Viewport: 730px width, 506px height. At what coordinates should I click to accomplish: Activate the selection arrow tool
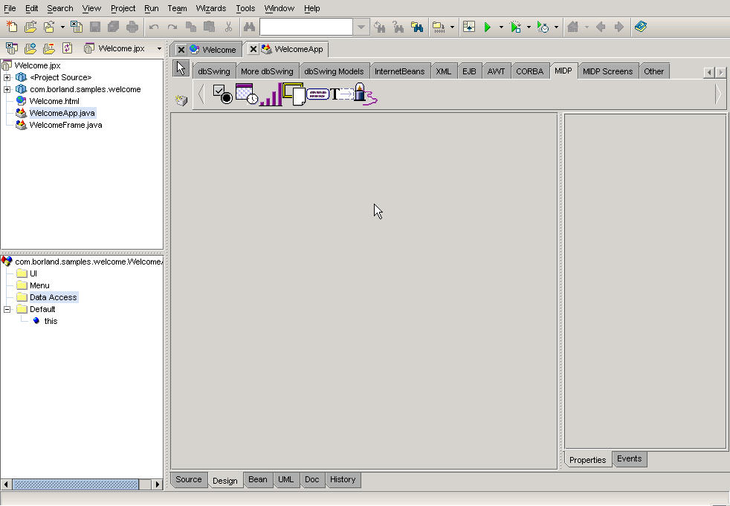[x=181, y=69]
